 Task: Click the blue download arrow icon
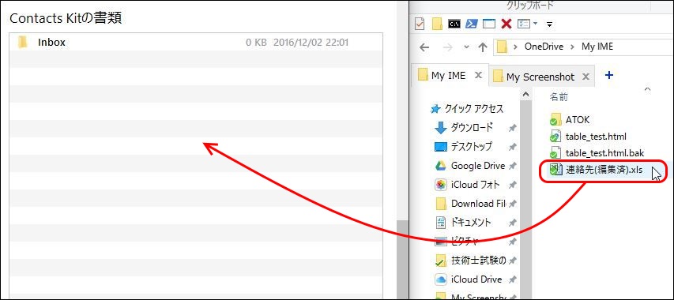pos(442,127)
